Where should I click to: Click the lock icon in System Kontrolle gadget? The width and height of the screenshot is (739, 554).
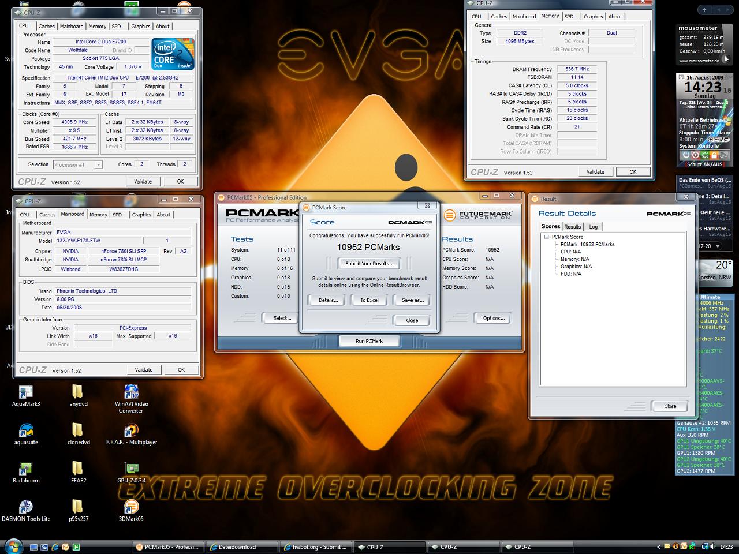(714, 155)
